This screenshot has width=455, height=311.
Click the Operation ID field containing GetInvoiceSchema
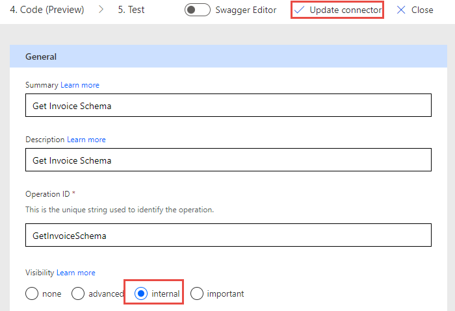(x=228, y=235)
